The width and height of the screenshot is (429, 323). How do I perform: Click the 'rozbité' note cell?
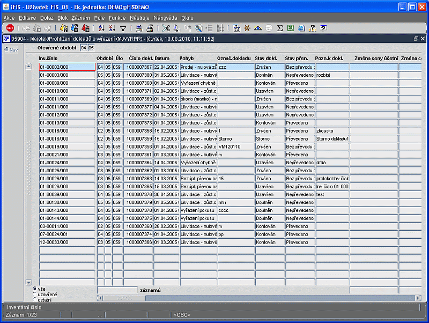pos(332,75)
